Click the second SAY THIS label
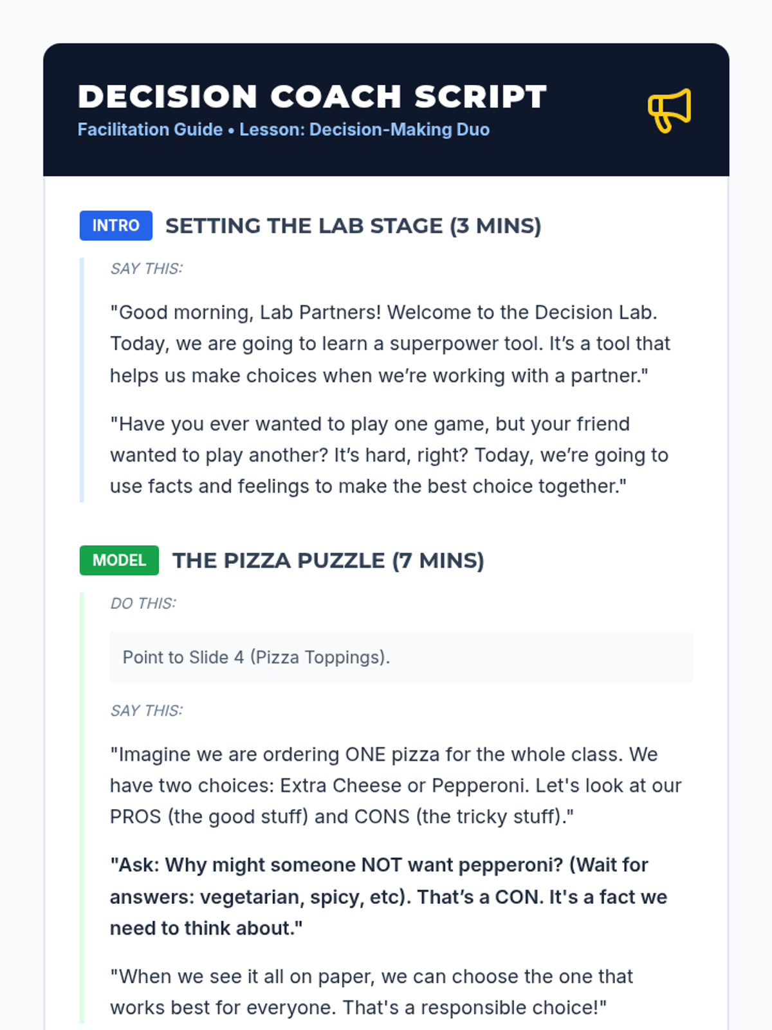 (x=147, y=711)
